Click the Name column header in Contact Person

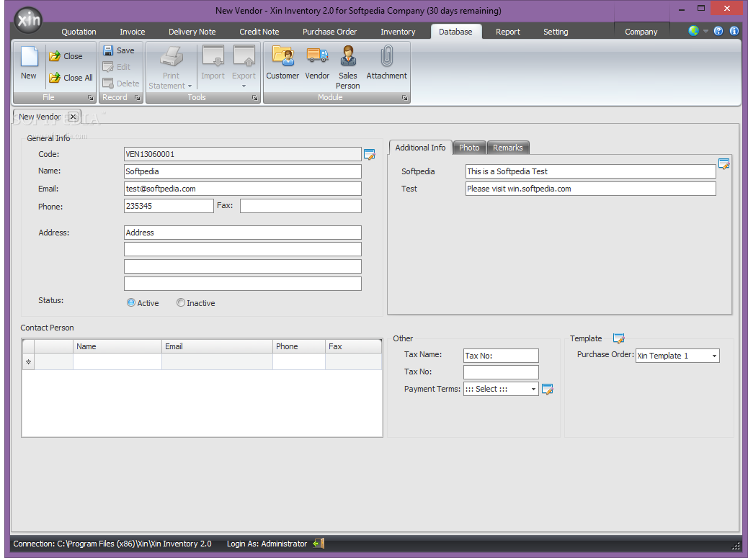pyautogui.click(x=117, y=346)
